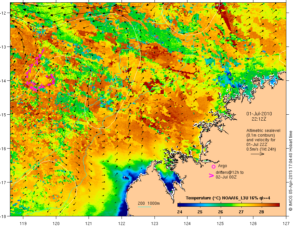Click the 'Argo' legend label
Viewport: 293px width, 226px height.
point(222,166)
